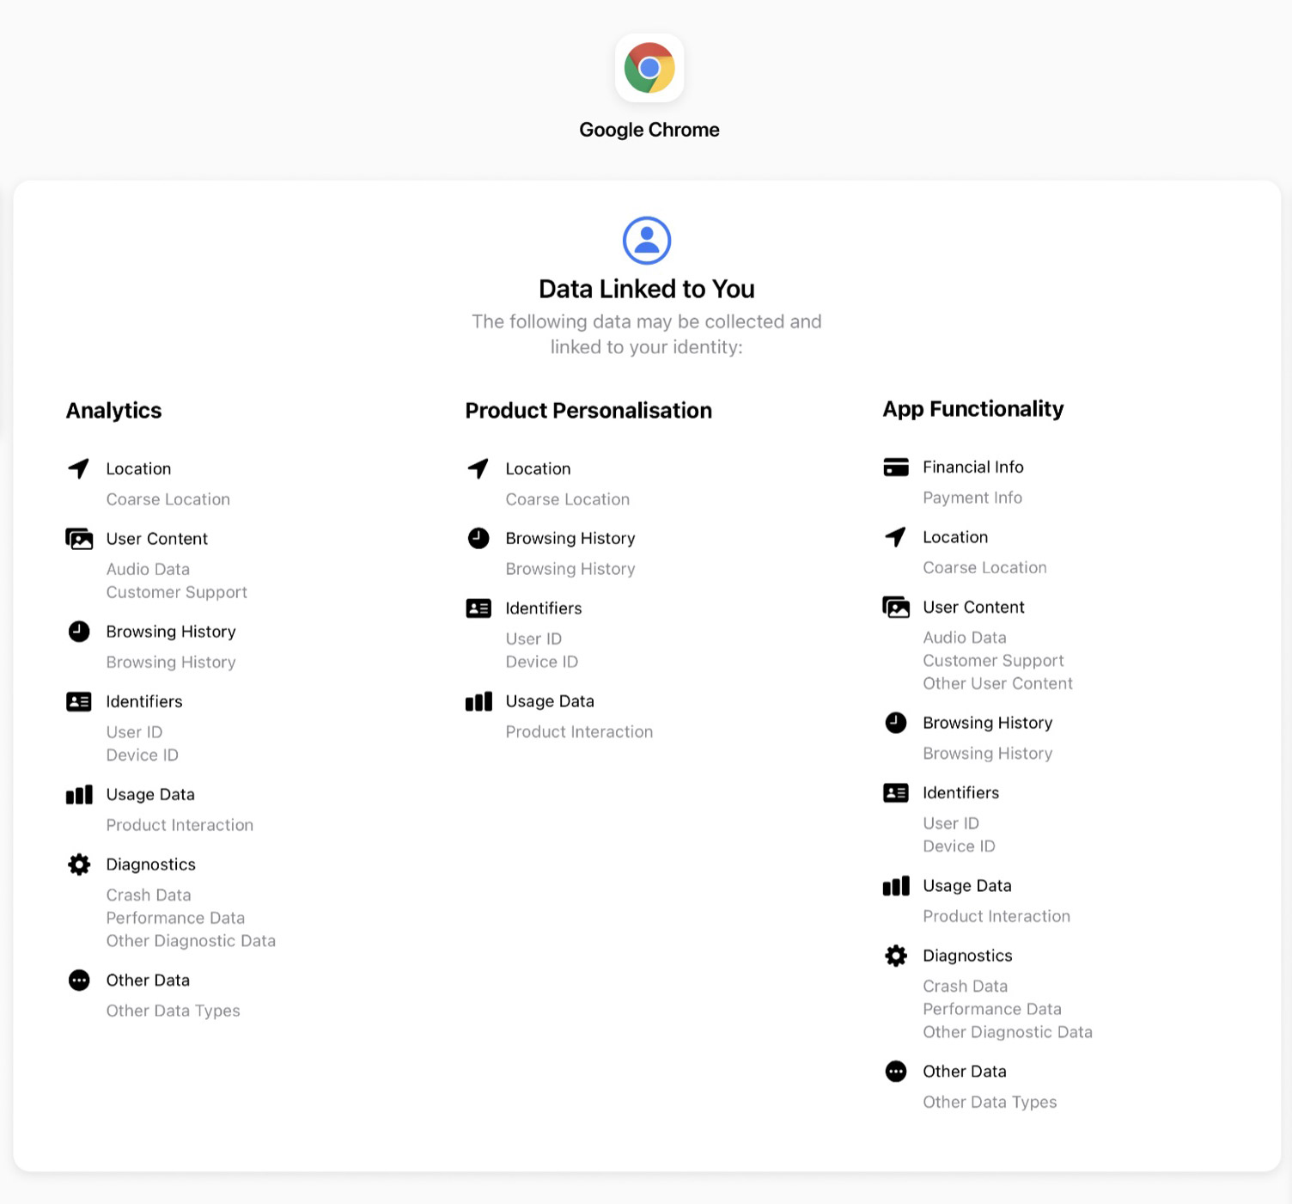This screenshot has width=1292, height=1204.
Task: Click Other User Content entry
Action: (x=997, y=683)
